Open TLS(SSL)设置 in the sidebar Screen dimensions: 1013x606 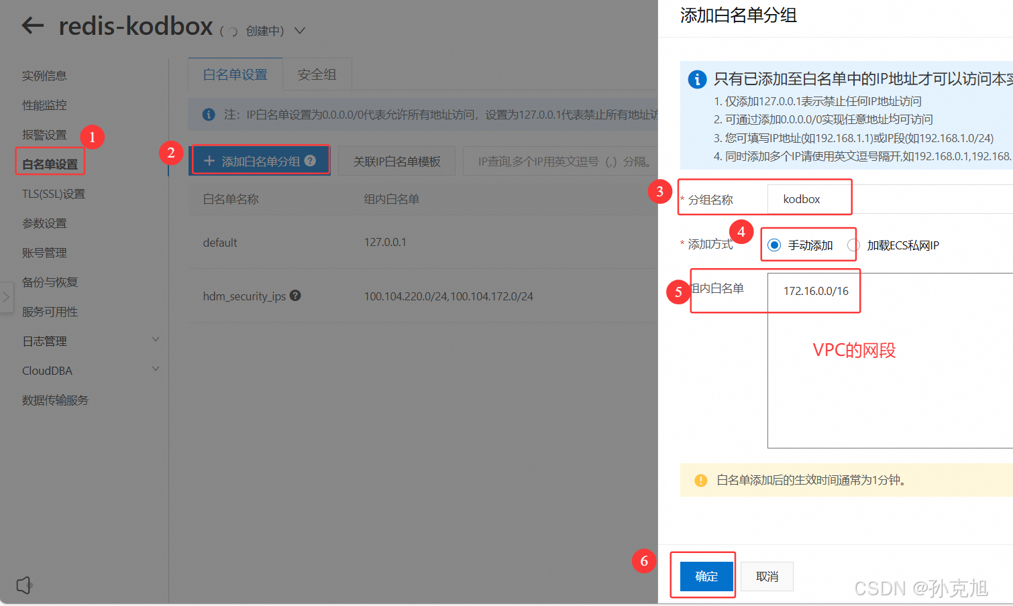click(x=54, y=194)
